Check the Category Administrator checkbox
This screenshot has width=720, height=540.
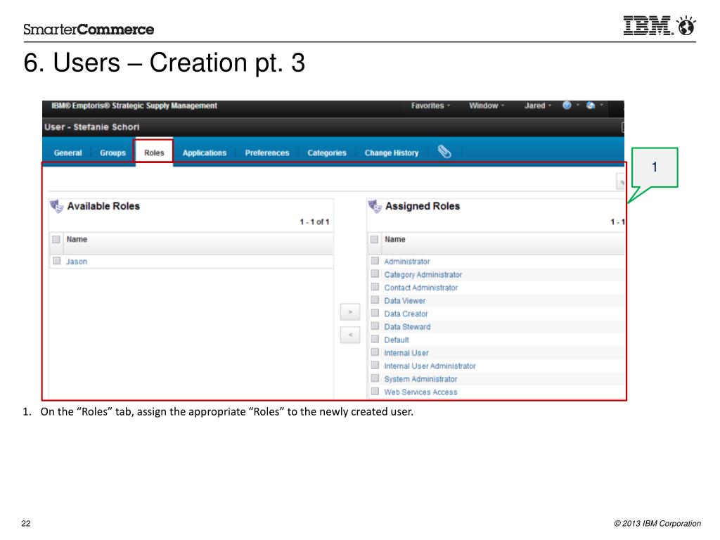pyautogui.click(x=375, y=274)
